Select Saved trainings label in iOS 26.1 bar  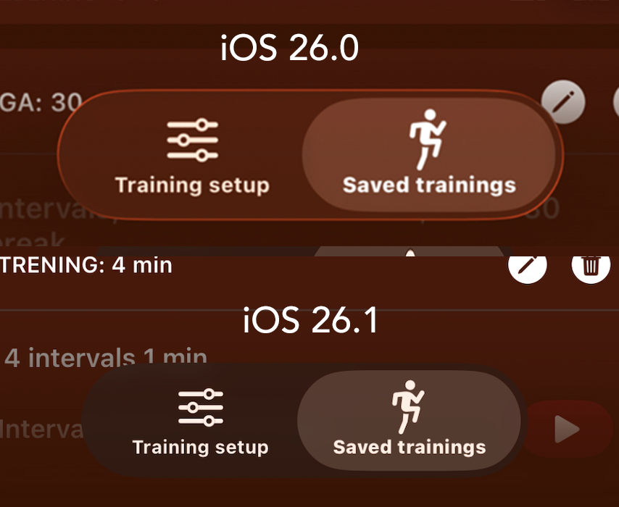(410, 448)
